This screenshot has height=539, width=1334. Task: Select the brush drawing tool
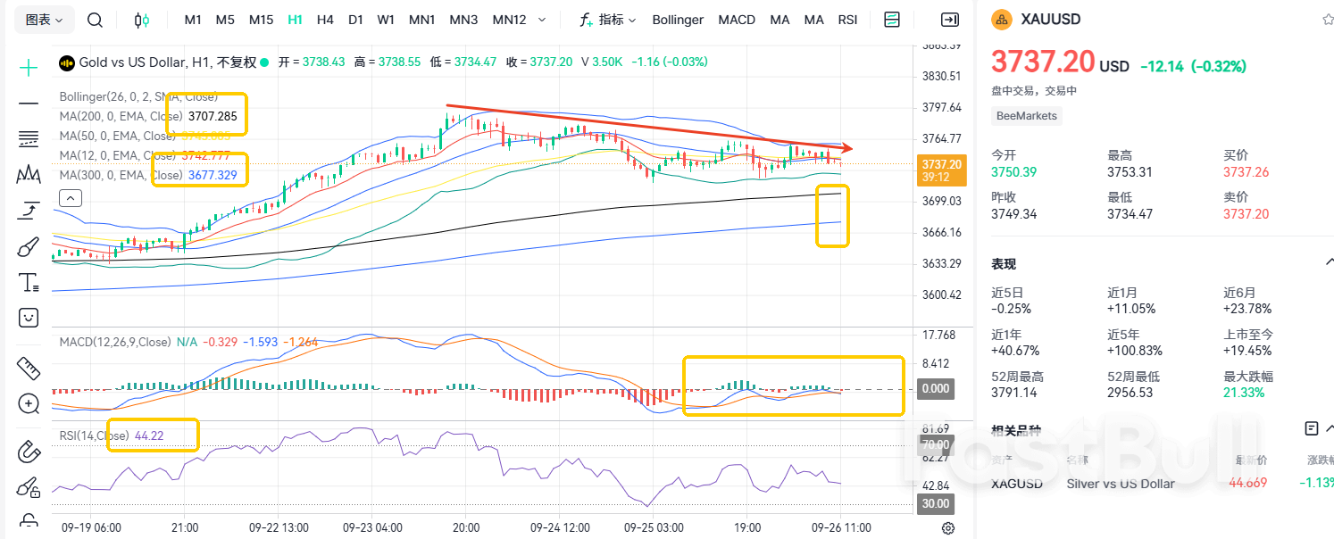click(28, 247)
